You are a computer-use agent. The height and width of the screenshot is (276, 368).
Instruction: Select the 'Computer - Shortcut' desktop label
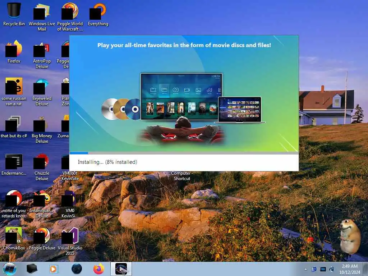tap(182, 176)
